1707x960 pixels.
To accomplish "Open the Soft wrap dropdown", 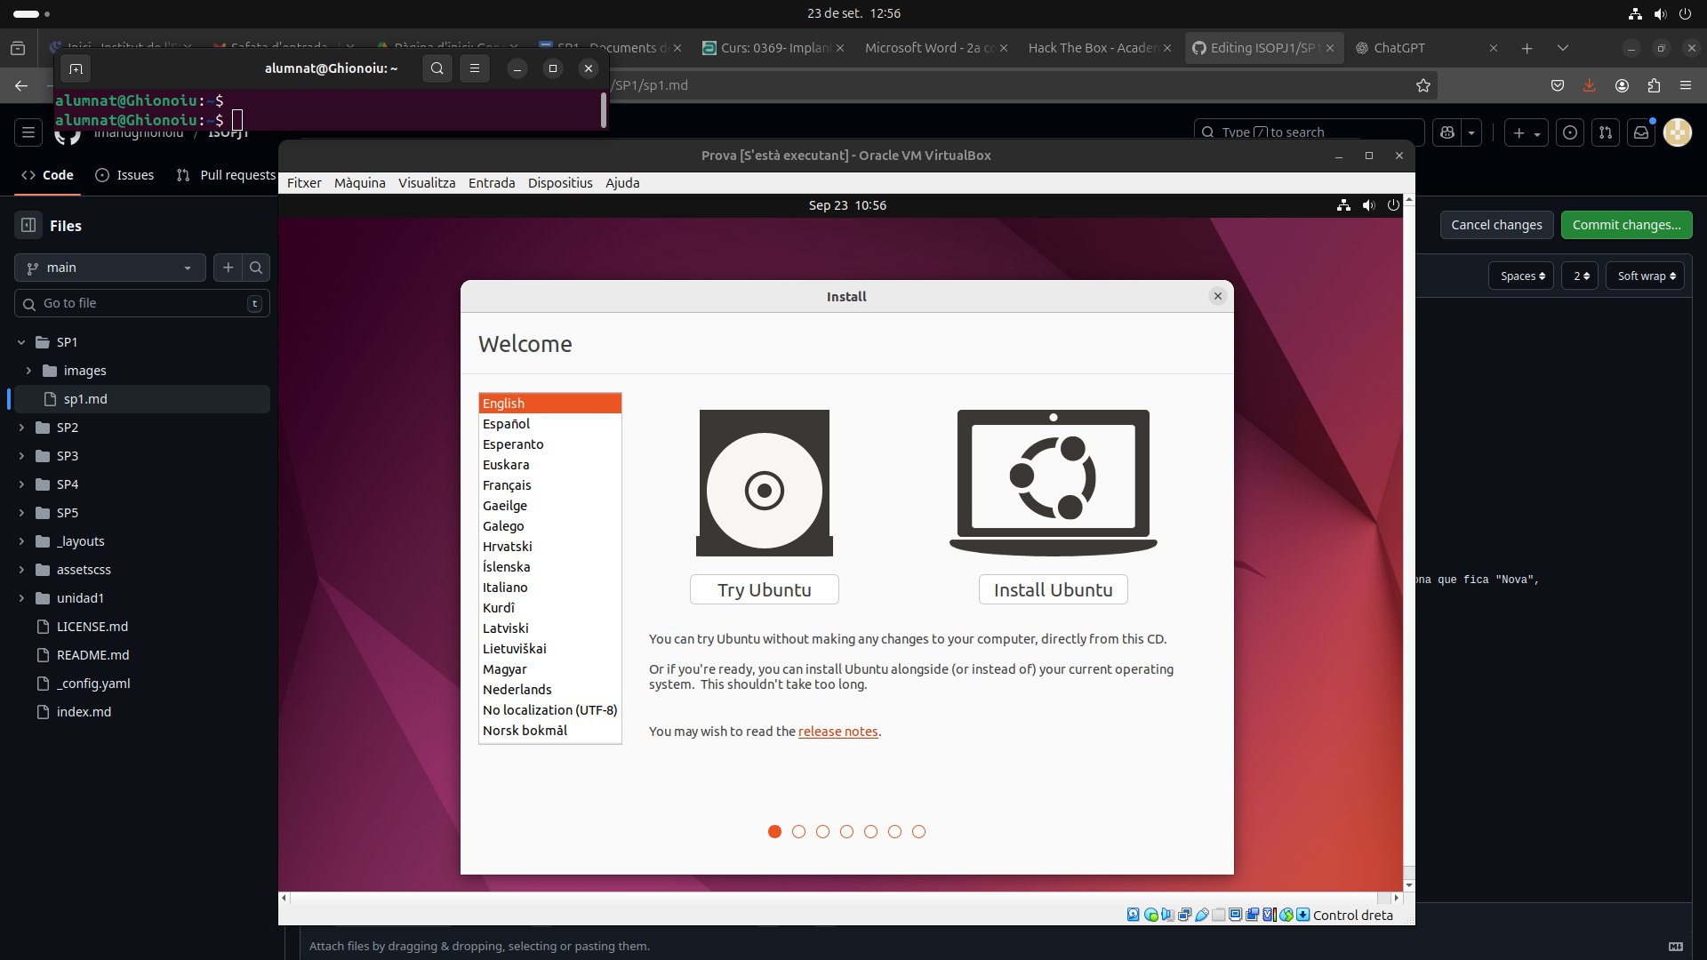I will tap(1646, 276).
